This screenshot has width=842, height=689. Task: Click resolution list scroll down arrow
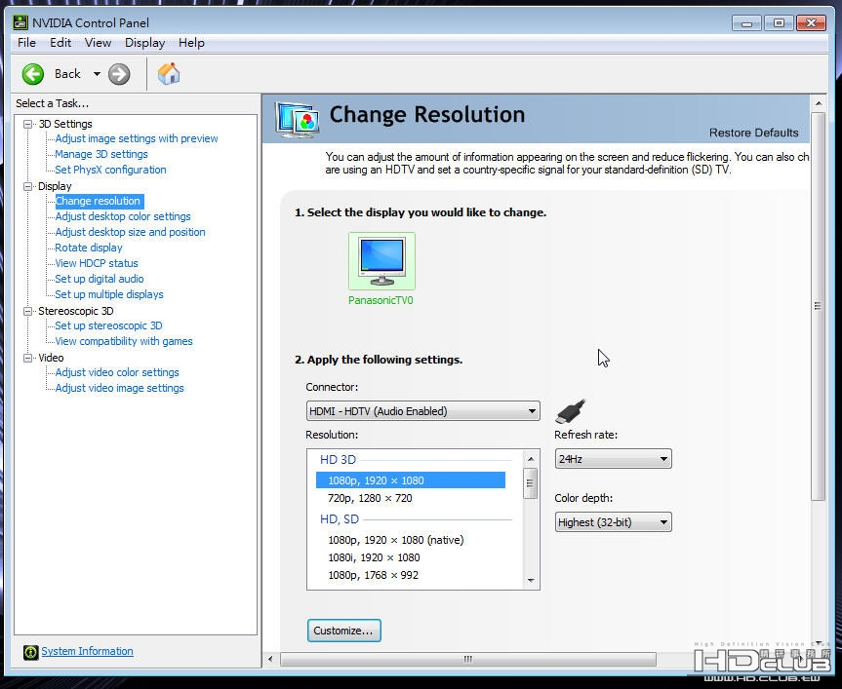[x=531, y=580]
